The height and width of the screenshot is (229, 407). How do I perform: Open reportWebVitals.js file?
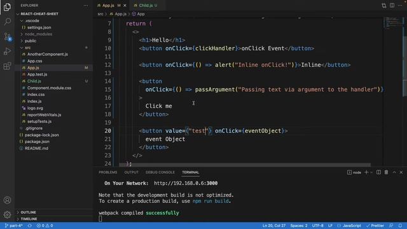(44, 114)
